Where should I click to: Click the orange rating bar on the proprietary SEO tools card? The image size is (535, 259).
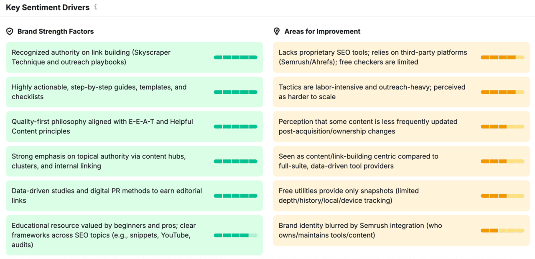502,57
